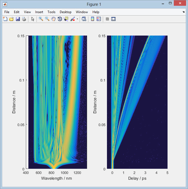188x189 pixels.
Task: Click the 5 tick label on delay axis
Action: click(167, 173)
